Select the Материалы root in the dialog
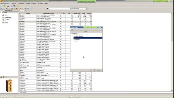Screen dimensions: 174x98 click(75, 33)
